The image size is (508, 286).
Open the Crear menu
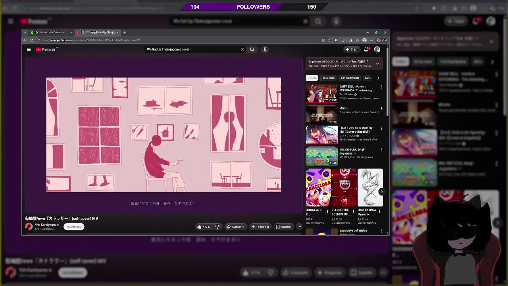(x=352, y=50)
